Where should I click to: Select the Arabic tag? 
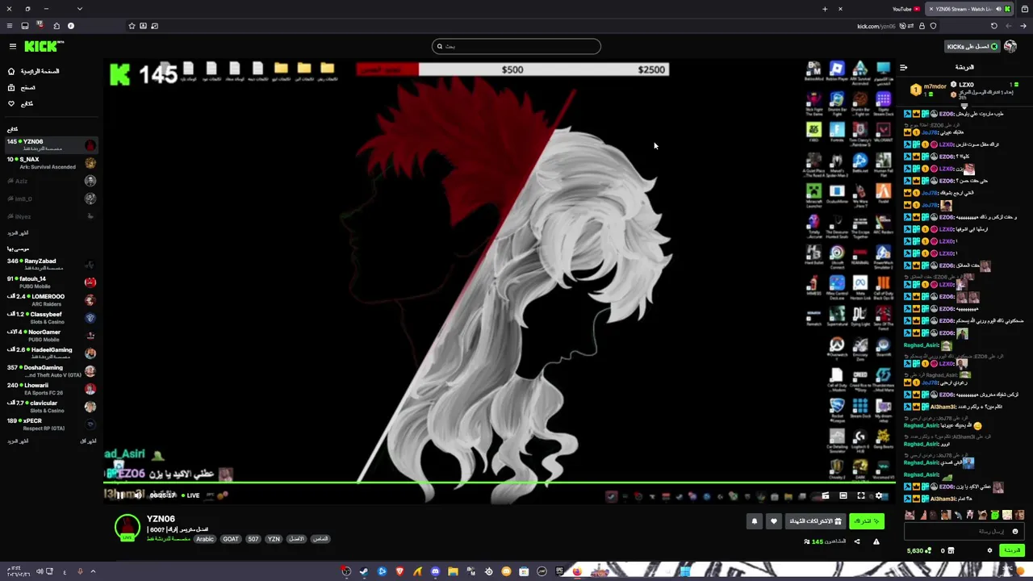coord(205,539)
